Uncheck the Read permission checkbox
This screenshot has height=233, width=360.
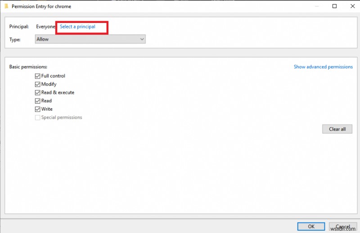(x=37, y=101)
